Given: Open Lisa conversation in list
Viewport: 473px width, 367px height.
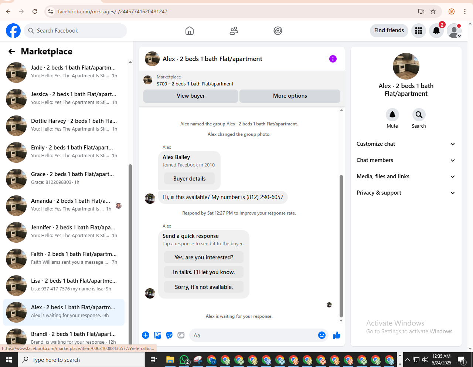Looking at the screenshot, I should [64, 285].
